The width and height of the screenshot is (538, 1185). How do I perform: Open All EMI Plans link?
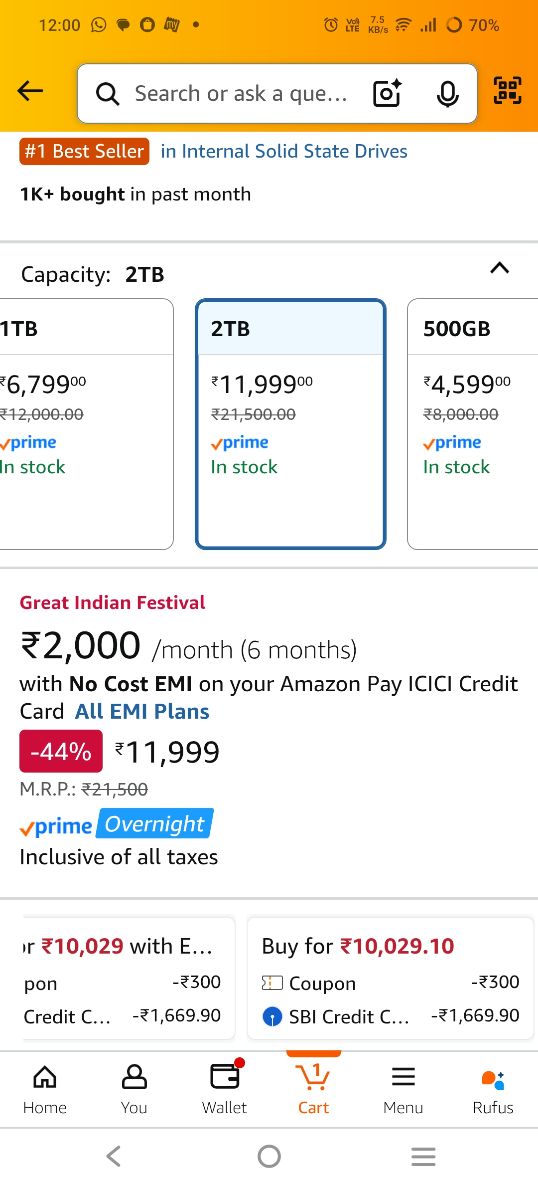142,712
